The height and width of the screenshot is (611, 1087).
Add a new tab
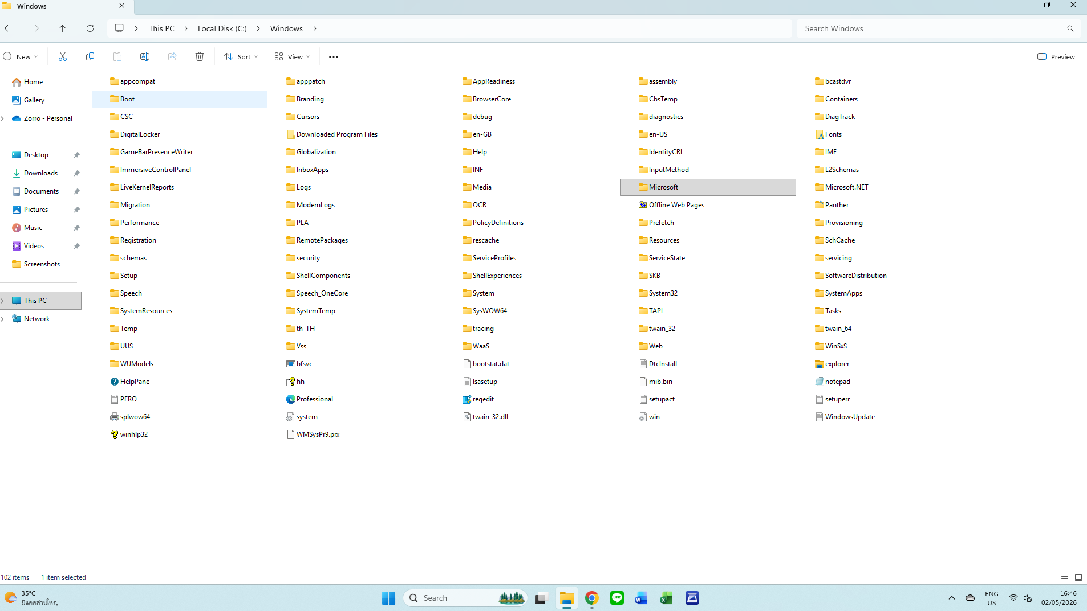pyautogui.click(x=147, y=6)
